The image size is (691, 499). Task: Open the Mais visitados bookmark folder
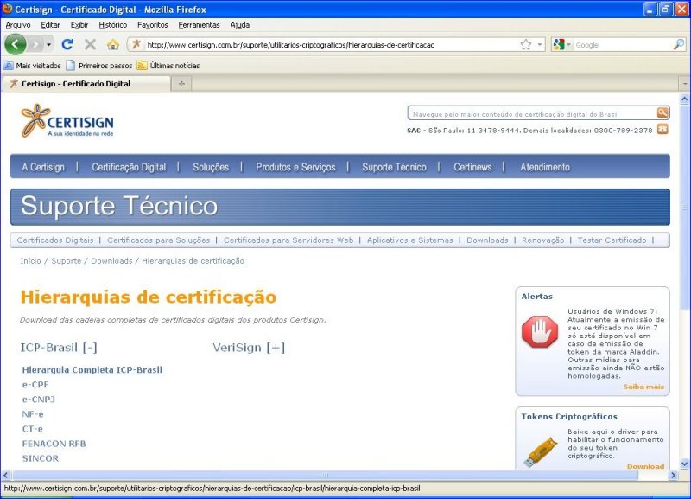[32, 66]
